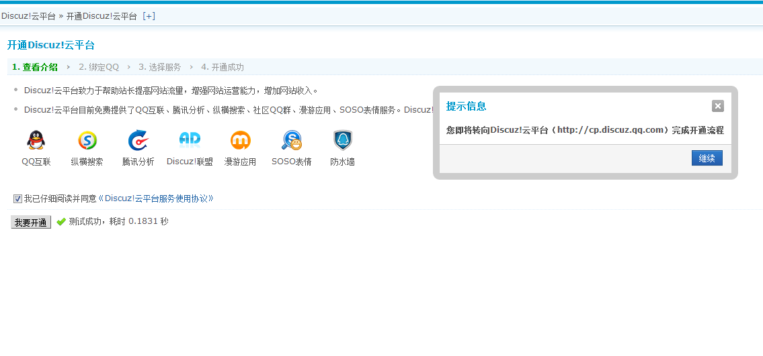Click the second bullet about 免费提供了QQ互联
The image size is (763, 356).
click(x=229, y=109)
